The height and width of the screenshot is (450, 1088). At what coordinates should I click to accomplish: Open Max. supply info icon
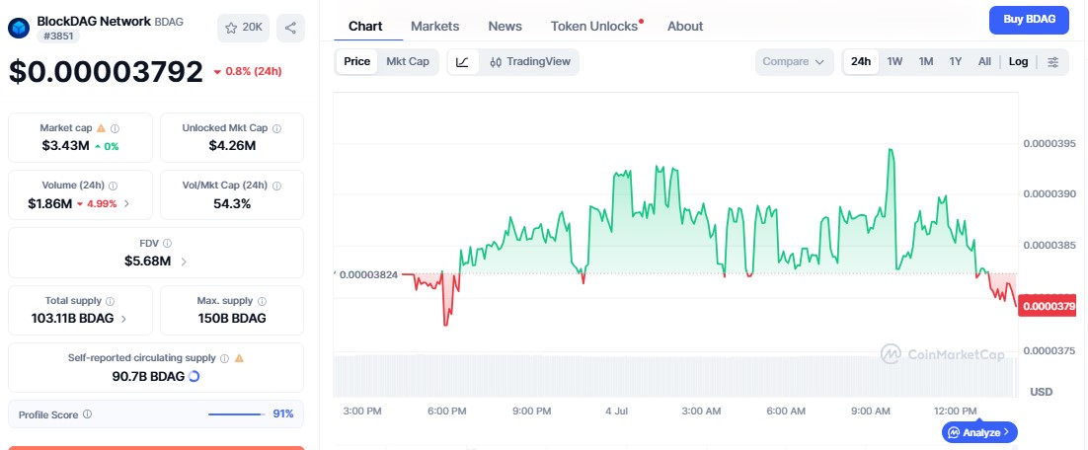263,301
